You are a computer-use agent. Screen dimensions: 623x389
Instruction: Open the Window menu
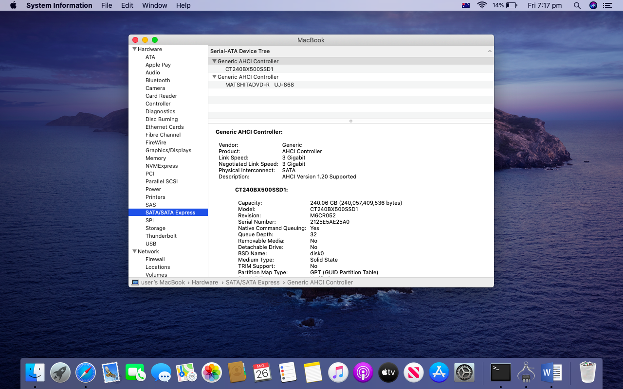tap(154, 5)
